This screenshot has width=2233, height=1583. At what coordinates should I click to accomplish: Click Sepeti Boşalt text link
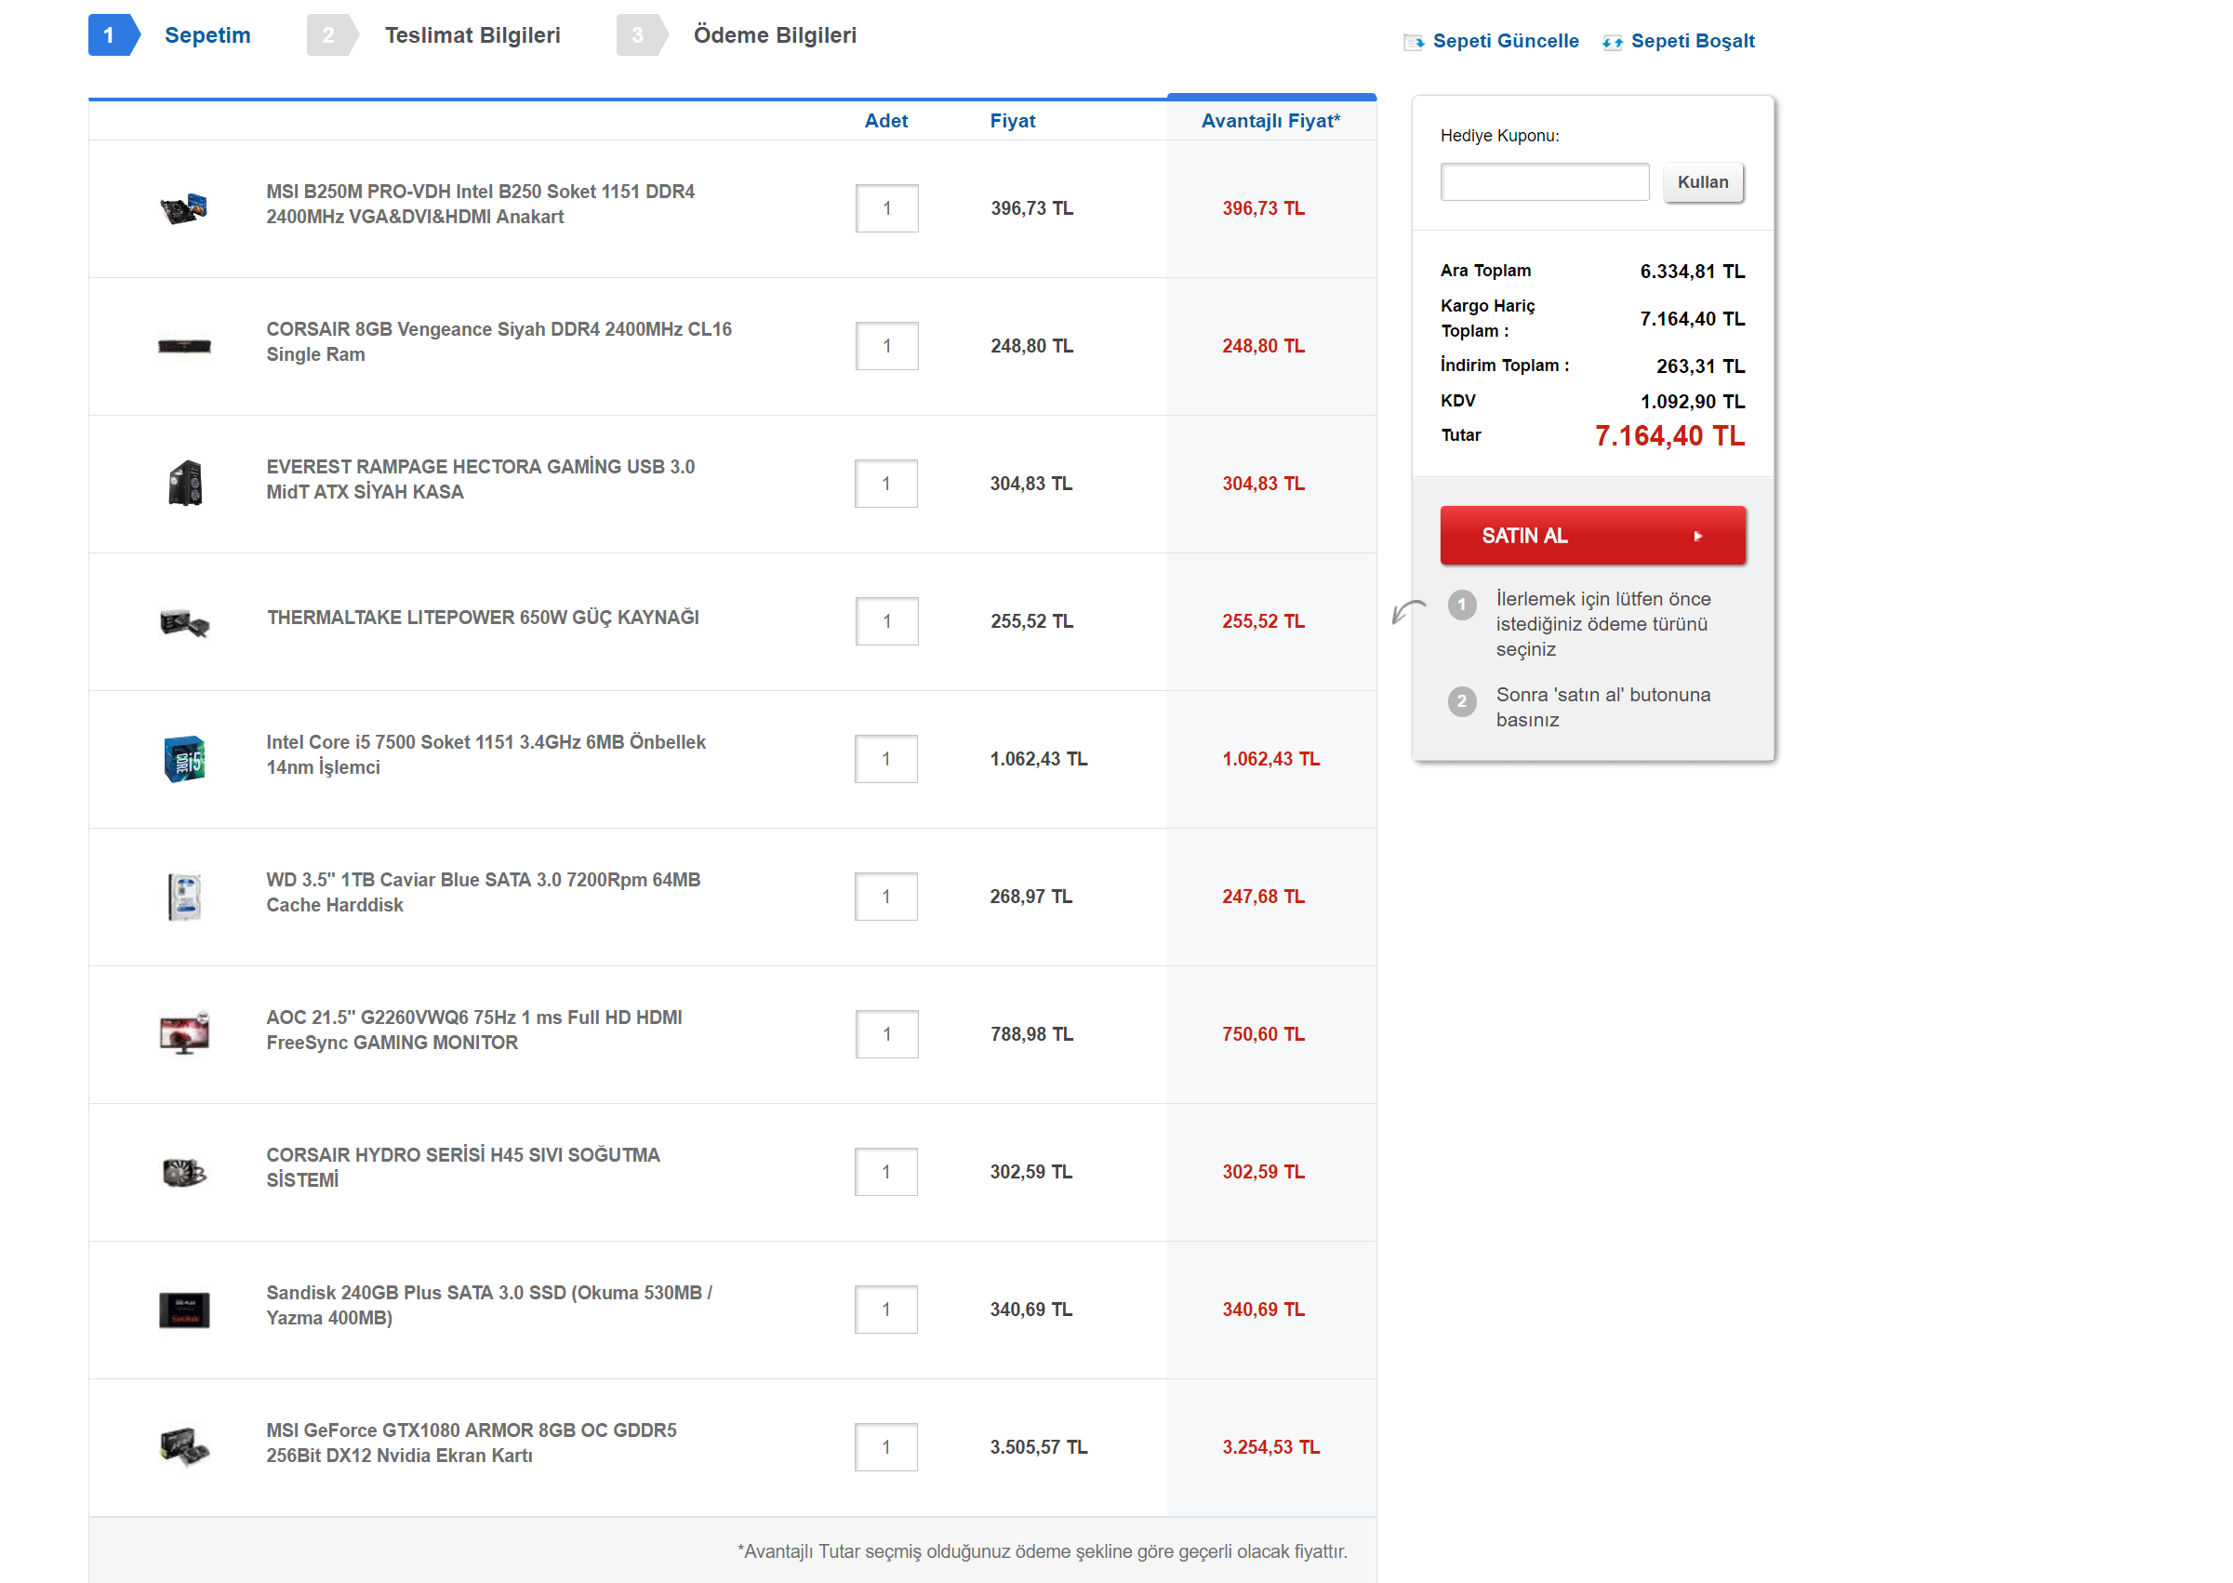pyautogui.click(x=1692, y=41)
